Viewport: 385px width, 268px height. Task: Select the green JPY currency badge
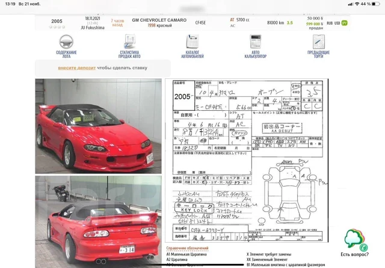(345, 23)
